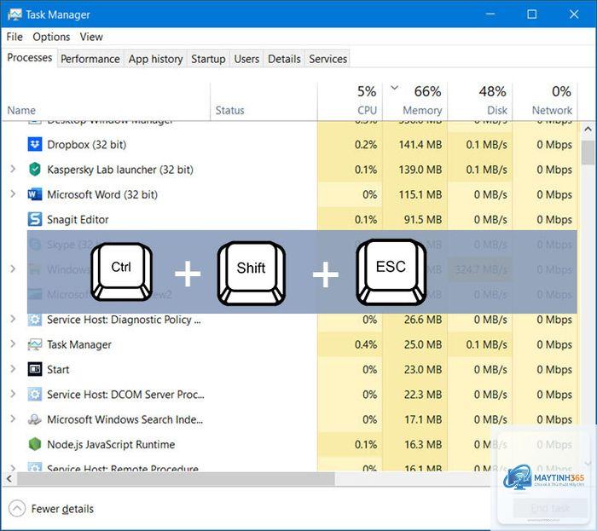The height and width of the screenshot is (531, 597).
Task: Click the 23.0 MB memory value
Action: tap(423, 369)
